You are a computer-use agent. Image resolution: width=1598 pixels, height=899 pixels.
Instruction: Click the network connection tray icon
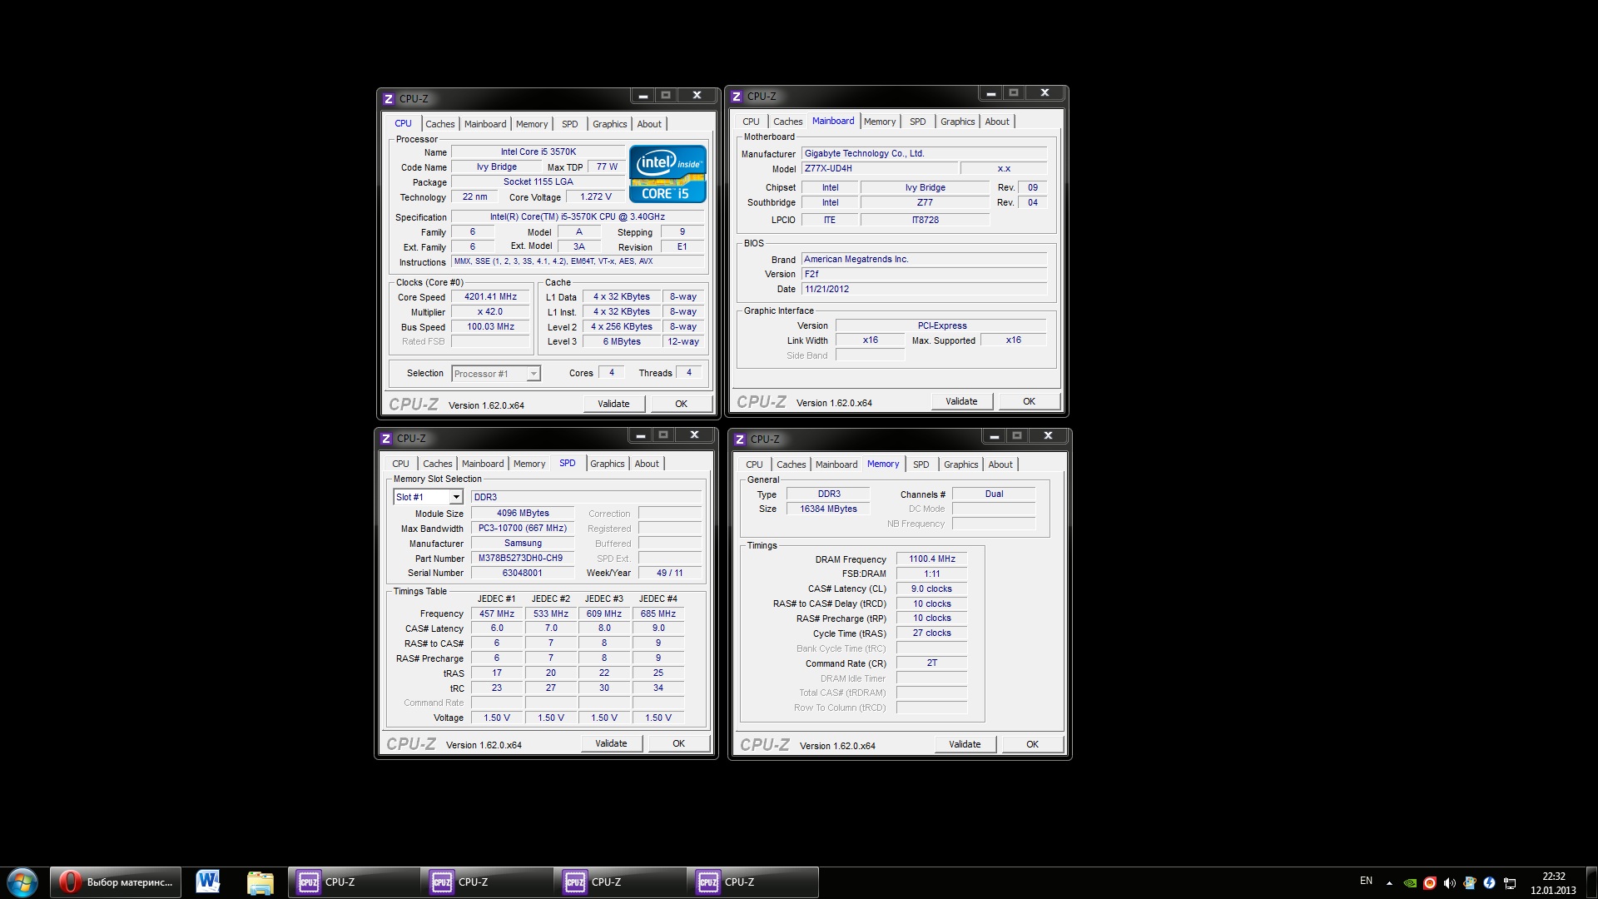pyautogui.click(x=1510, y=882)
